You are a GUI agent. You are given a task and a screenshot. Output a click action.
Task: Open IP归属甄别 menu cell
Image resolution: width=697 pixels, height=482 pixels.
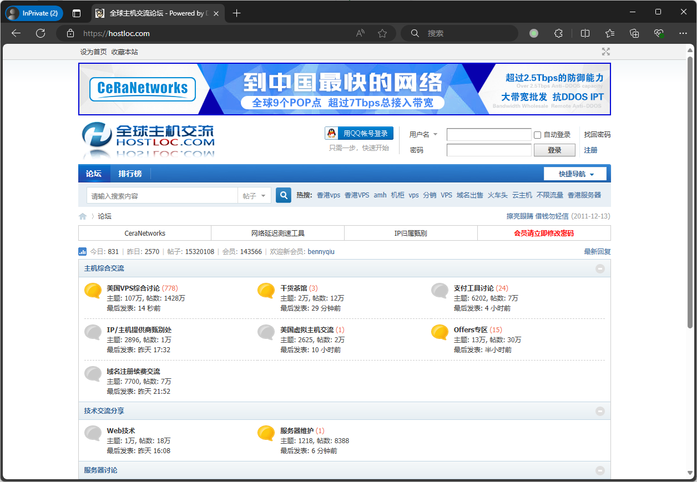click(x=411, y=234)
